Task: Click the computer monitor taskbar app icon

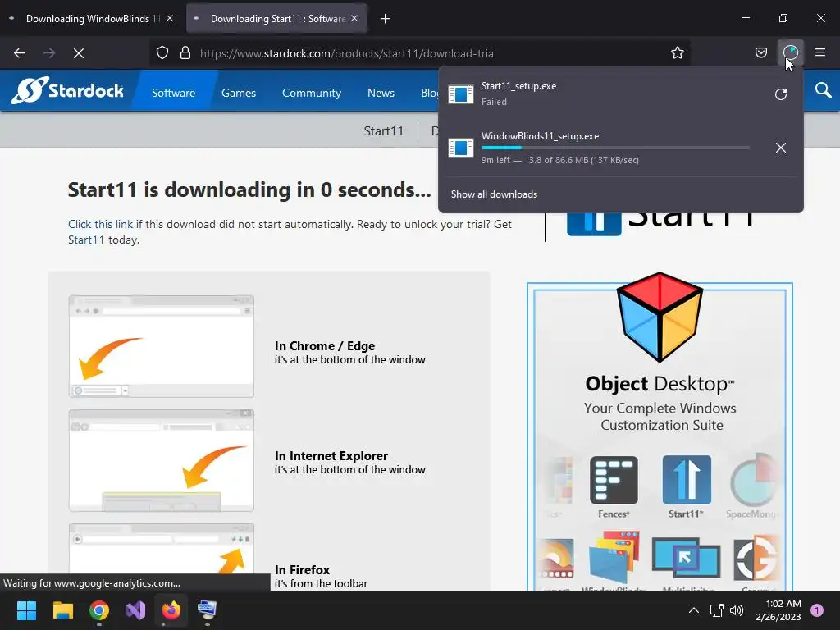Action: [207, 610]
